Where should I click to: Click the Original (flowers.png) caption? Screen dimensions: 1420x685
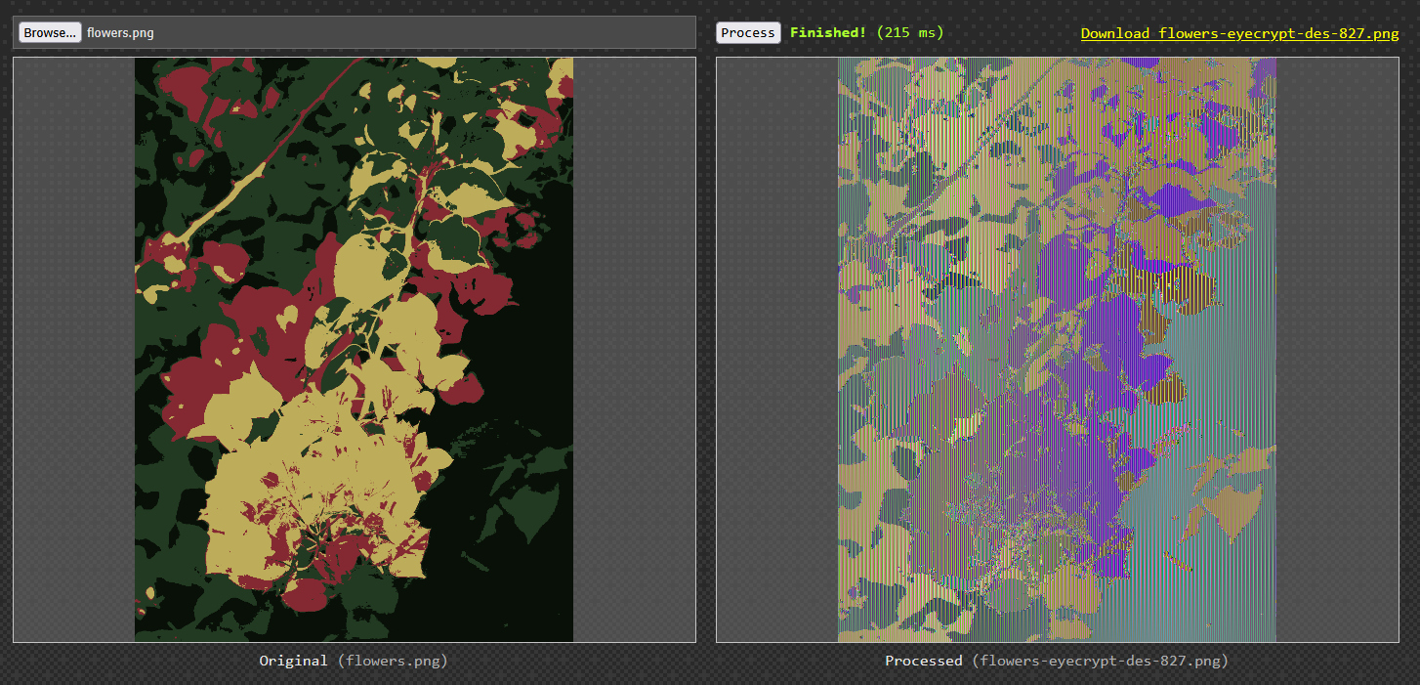(354, 661)
